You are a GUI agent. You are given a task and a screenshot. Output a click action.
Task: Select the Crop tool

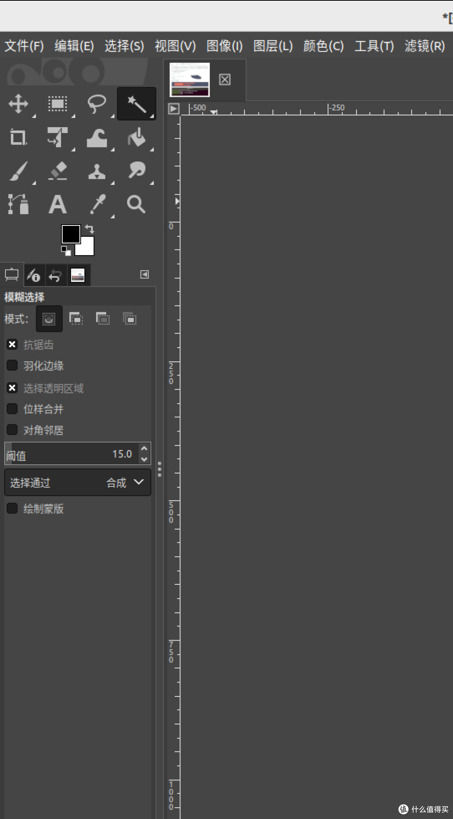[18, 137]
